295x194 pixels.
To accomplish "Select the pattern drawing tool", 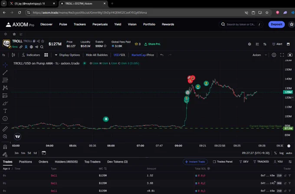I will (x=5, y=88).
